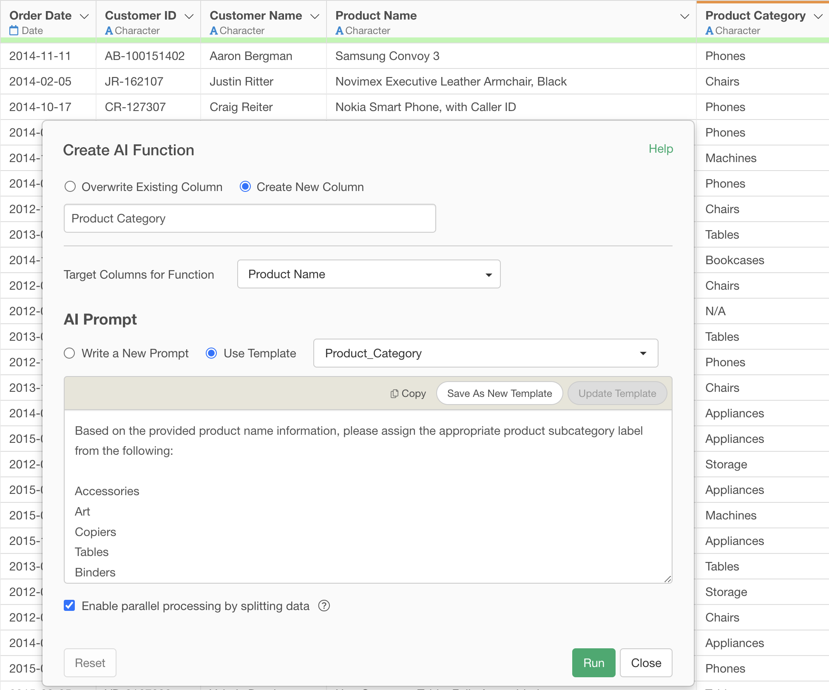
Task: Click the Reset button
Action: 90,663
